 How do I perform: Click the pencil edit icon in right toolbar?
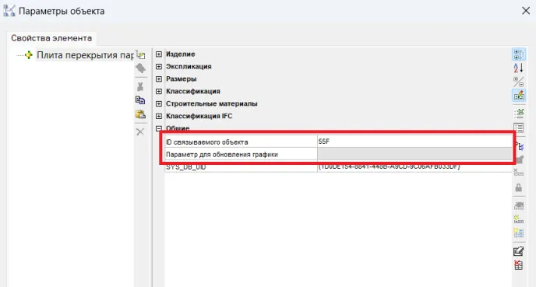click(x=519, y=251)
